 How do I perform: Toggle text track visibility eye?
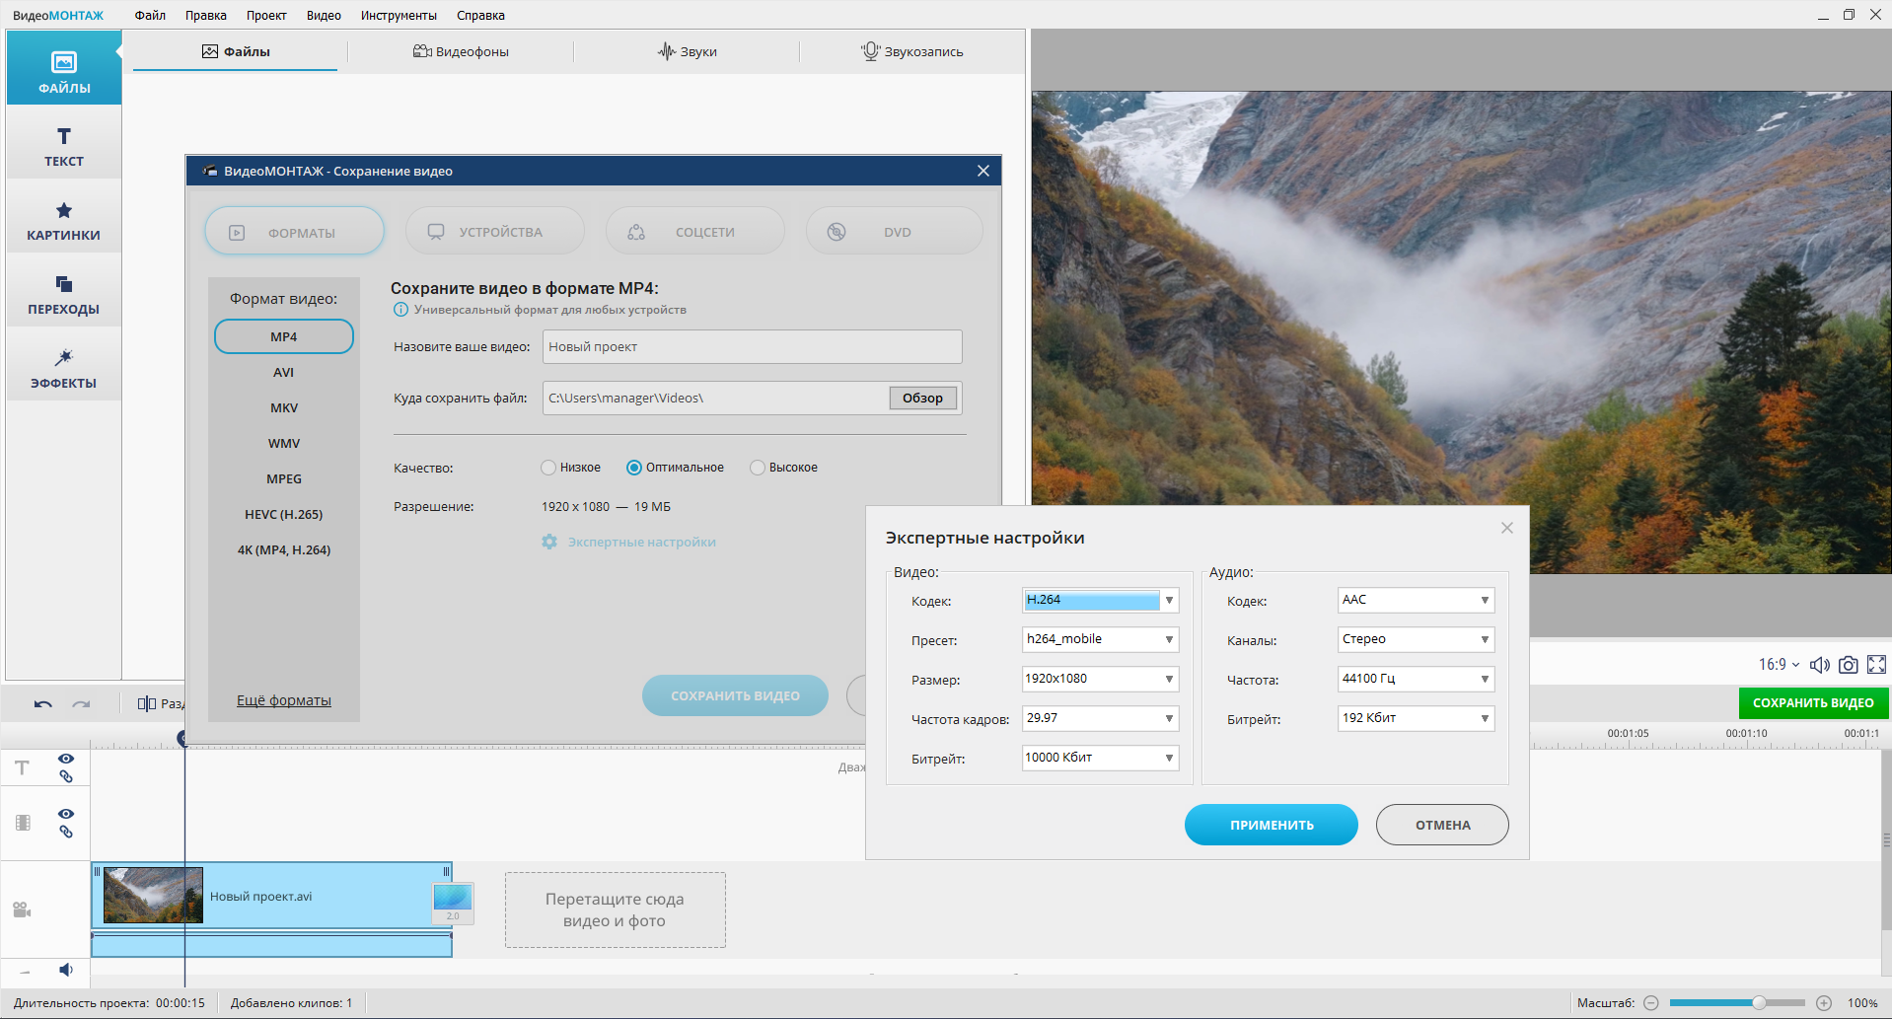tap(66, 759)
